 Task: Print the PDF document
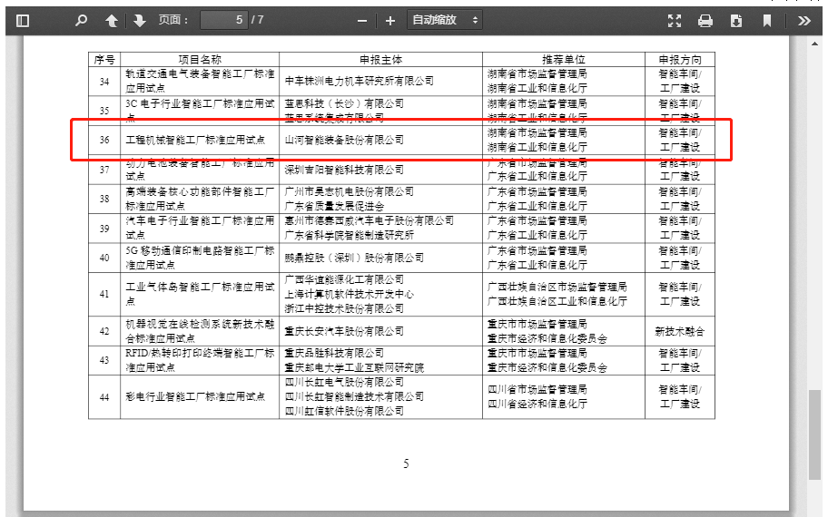(x=705, y=20)
